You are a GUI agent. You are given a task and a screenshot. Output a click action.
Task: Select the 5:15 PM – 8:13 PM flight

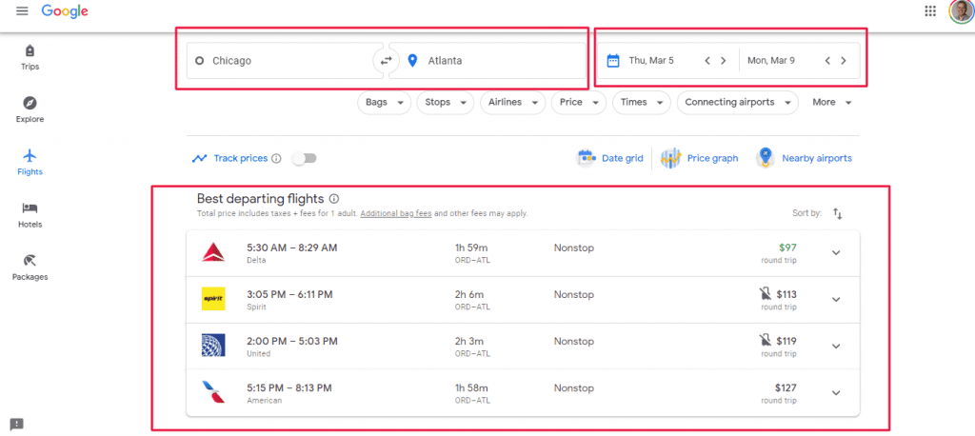(523, 393)
